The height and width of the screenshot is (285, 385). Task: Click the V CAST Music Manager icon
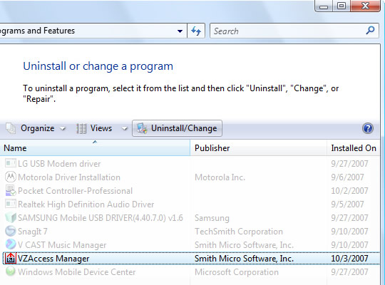tap(10, 244)
